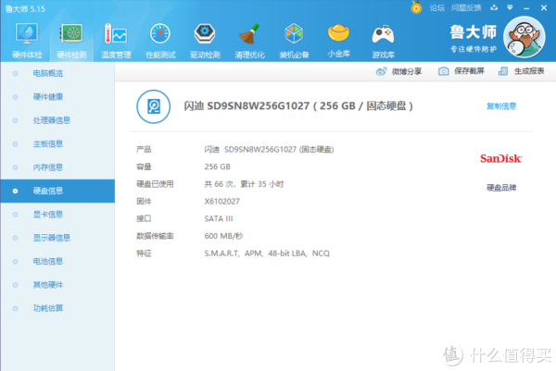
Task: Open 清理优化 cleanup broom icon
Action: coord(249,34)
